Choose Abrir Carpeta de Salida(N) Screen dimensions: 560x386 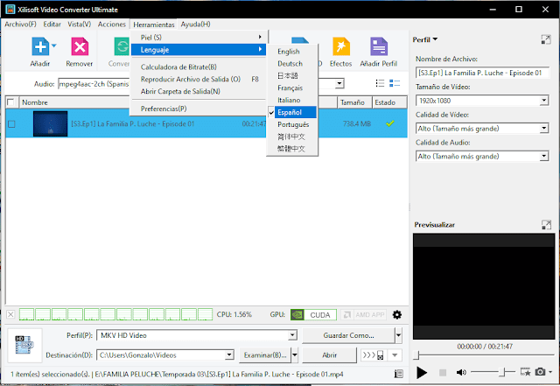pyautogui.click(x=199, y=92)
